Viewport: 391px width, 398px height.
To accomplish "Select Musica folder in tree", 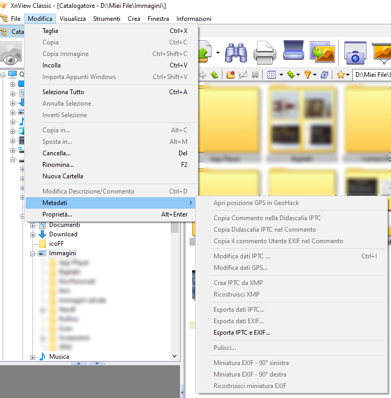I will pos(59,357).
